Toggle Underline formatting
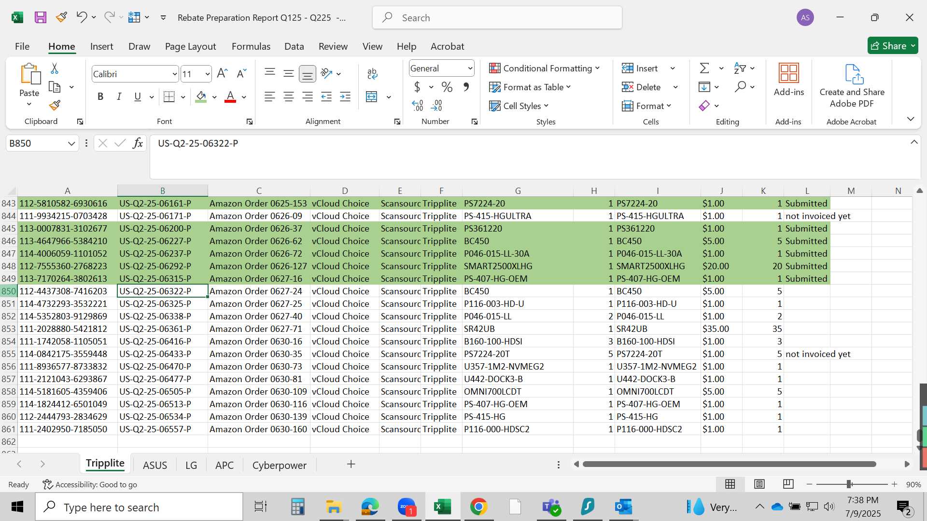Screen dimensions: 927x521 (x=138, y=97)
